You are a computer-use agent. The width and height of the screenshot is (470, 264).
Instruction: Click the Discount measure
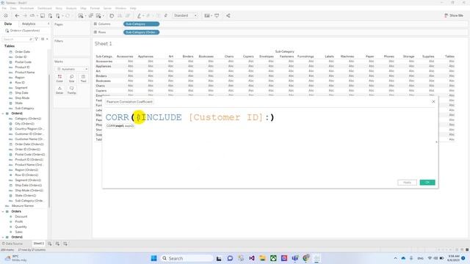point(21,216)
